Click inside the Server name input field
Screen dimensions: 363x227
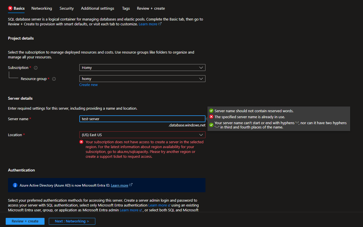[x=142, y=119]
